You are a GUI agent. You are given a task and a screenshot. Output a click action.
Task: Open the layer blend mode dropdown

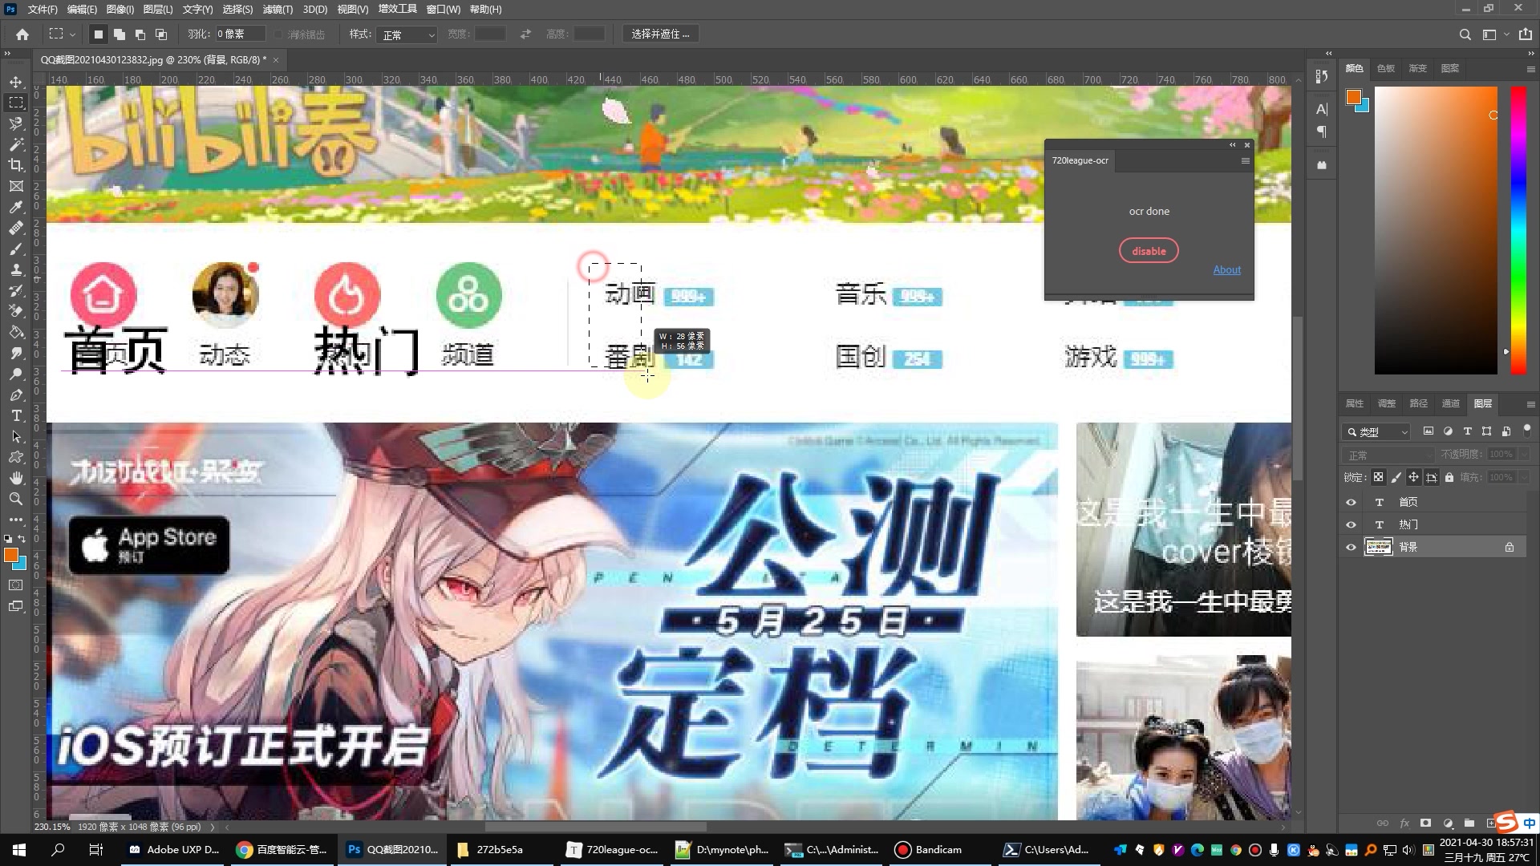(x=1388, y=454)
